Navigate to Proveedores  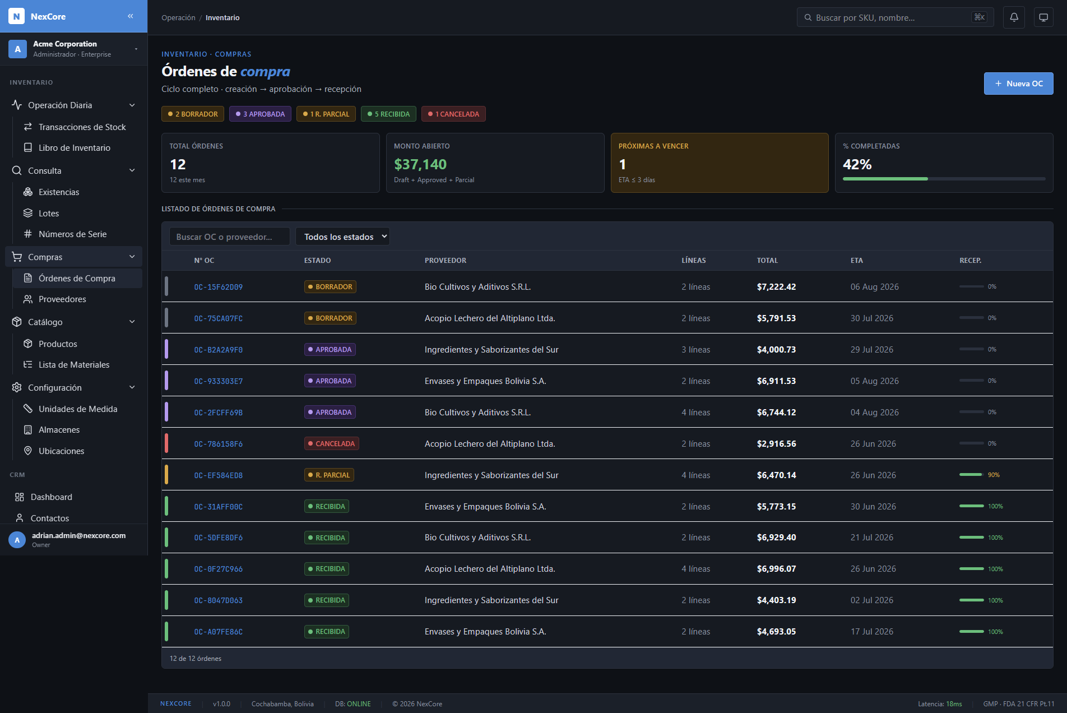pos(77,299)
